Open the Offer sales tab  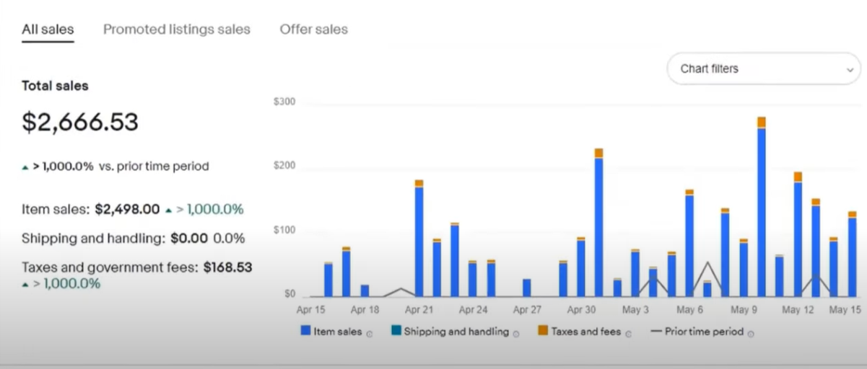[x=313, y=30]
